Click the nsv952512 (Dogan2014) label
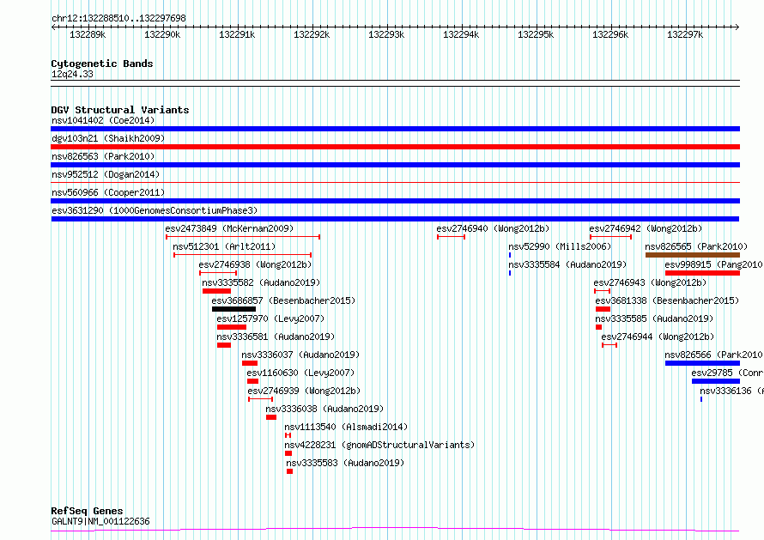764x540 pixels. point(106,174)
